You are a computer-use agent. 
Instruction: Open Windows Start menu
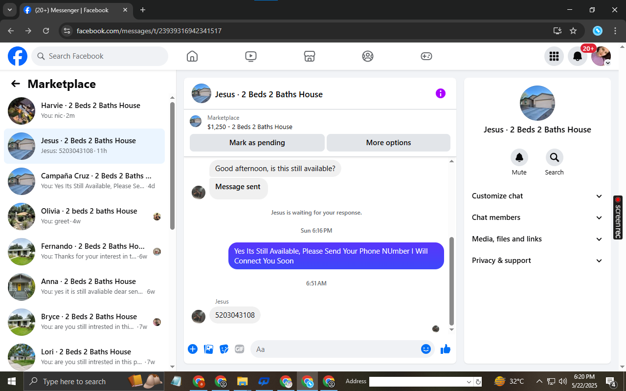(12, 382)
